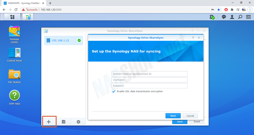Close the setup dialog with X

(x=199, y=38)
